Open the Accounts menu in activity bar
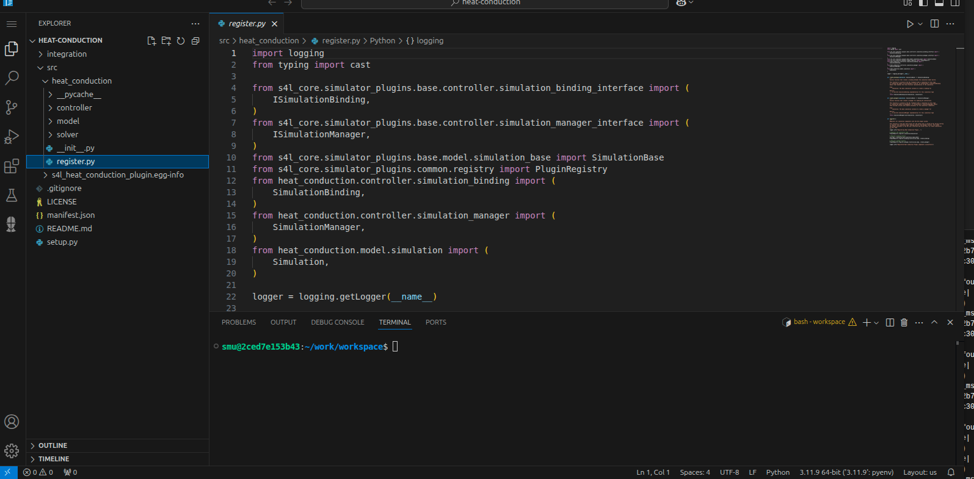The image size is (974, 479). click(12, 422)
